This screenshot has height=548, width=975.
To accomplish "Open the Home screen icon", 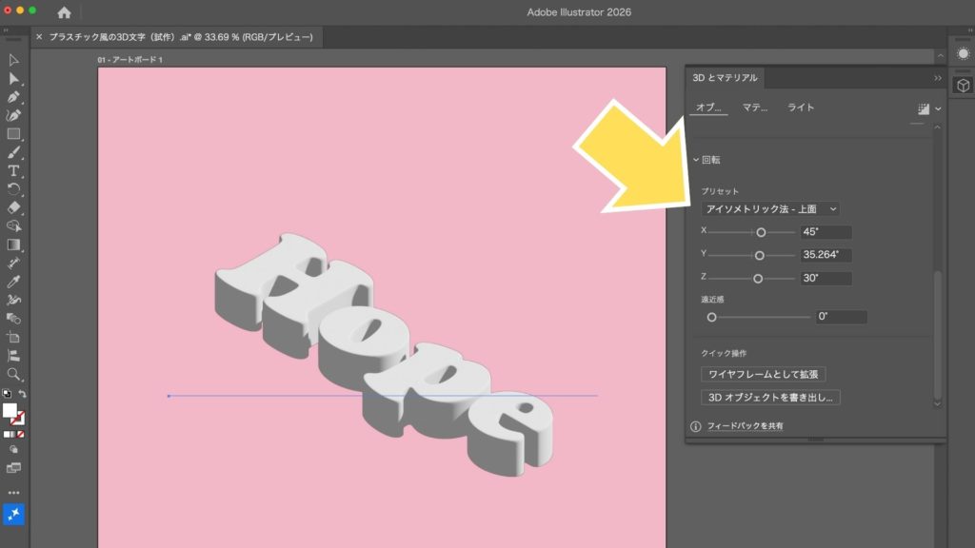I will [64, 12].
